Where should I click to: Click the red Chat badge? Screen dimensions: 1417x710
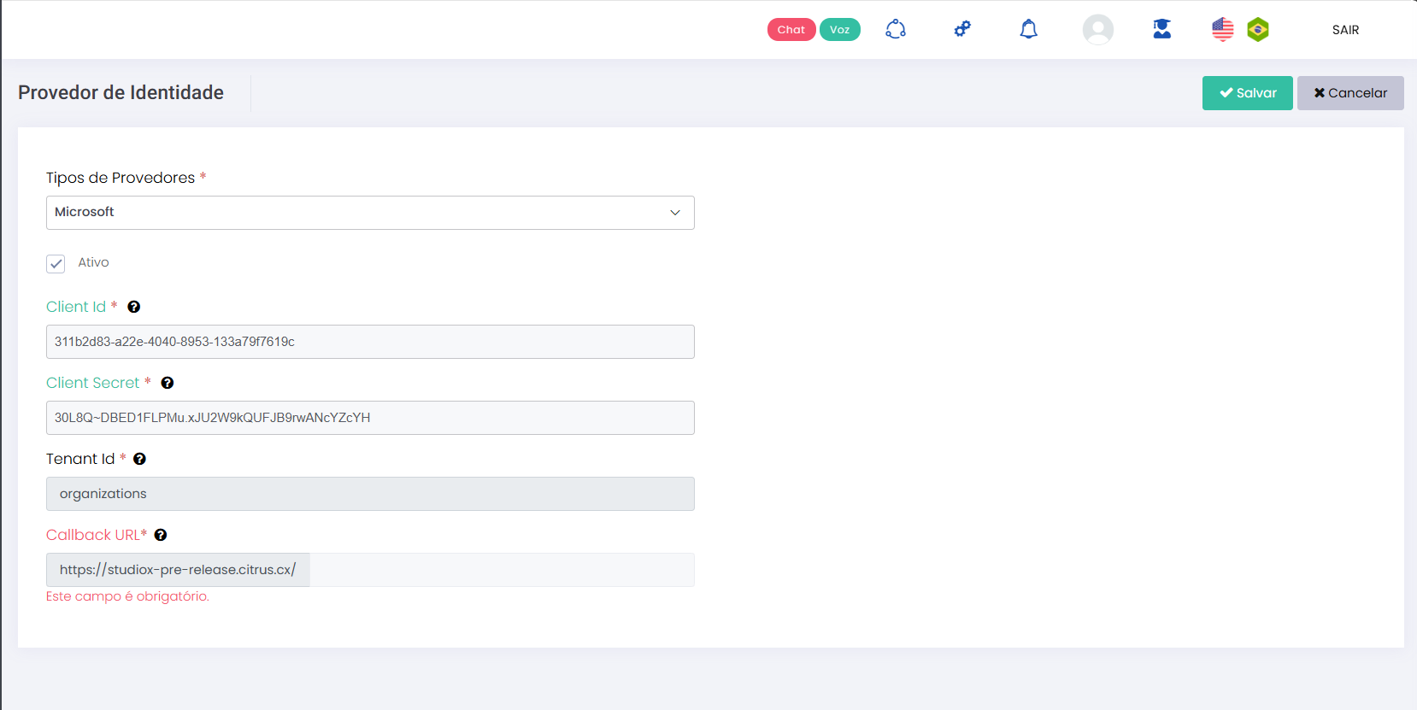point(791,30)
